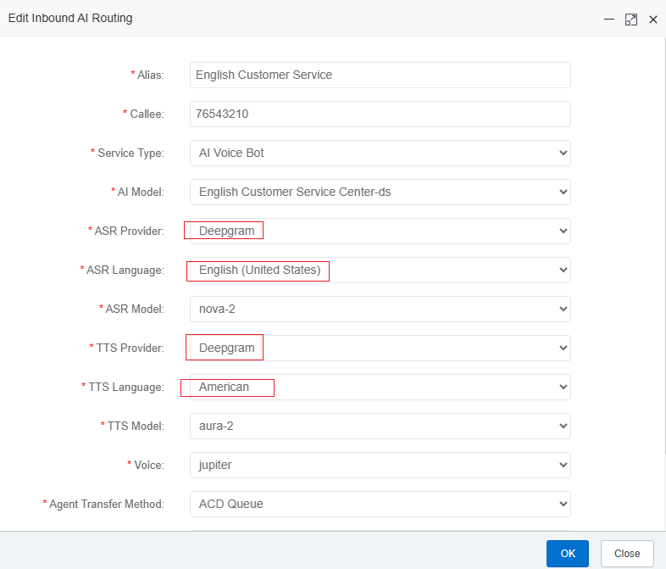The width and height of the screenshot is (666, 569).
Task: Click the TTS Provider label
Action: click(x=130, y=348)
